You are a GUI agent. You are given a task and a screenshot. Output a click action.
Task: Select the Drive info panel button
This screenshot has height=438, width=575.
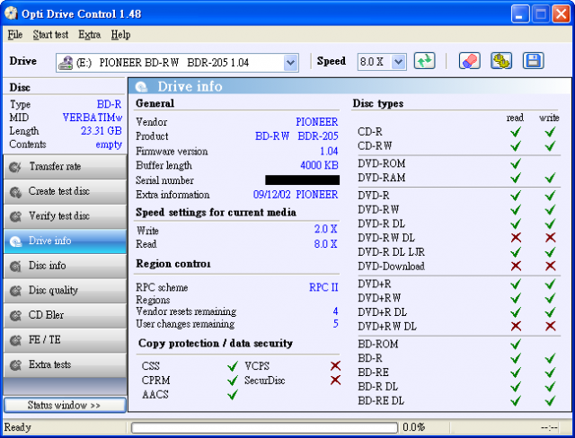click(x=65, y=241)
